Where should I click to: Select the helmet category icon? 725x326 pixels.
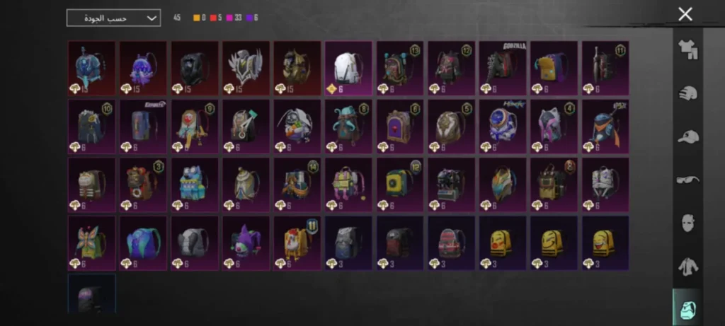pos(688,93)
